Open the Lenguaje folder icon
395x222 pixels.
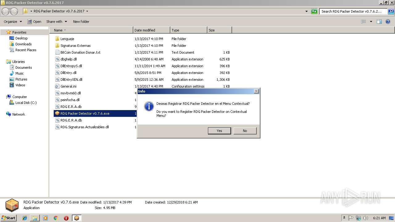(57, 39)
